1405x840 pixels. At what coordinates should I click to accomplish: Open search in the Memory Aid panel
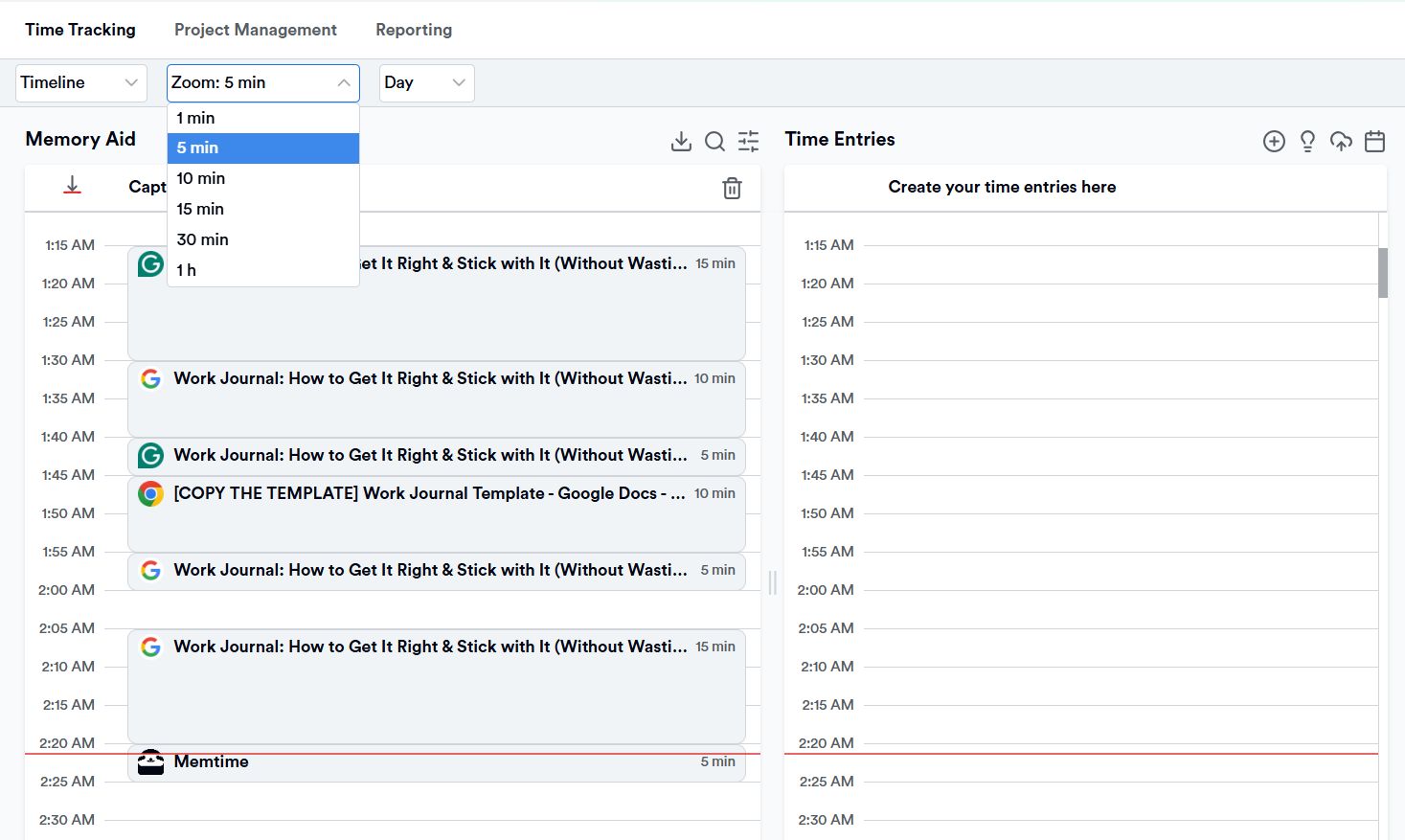(714, 141)
